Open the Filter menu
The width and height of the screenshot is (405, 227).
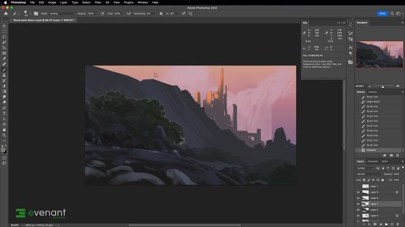98,3
